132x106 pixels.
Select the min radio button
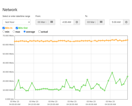tap(3, 32)
